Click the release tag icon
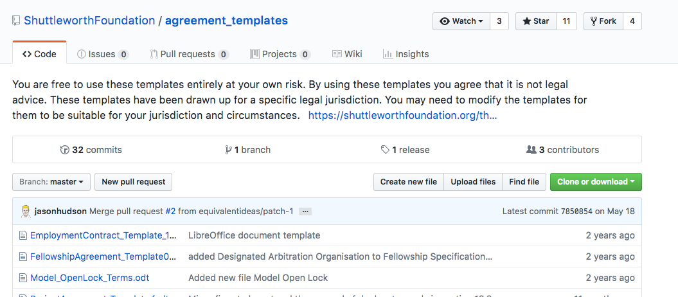 tap(385, 150)
